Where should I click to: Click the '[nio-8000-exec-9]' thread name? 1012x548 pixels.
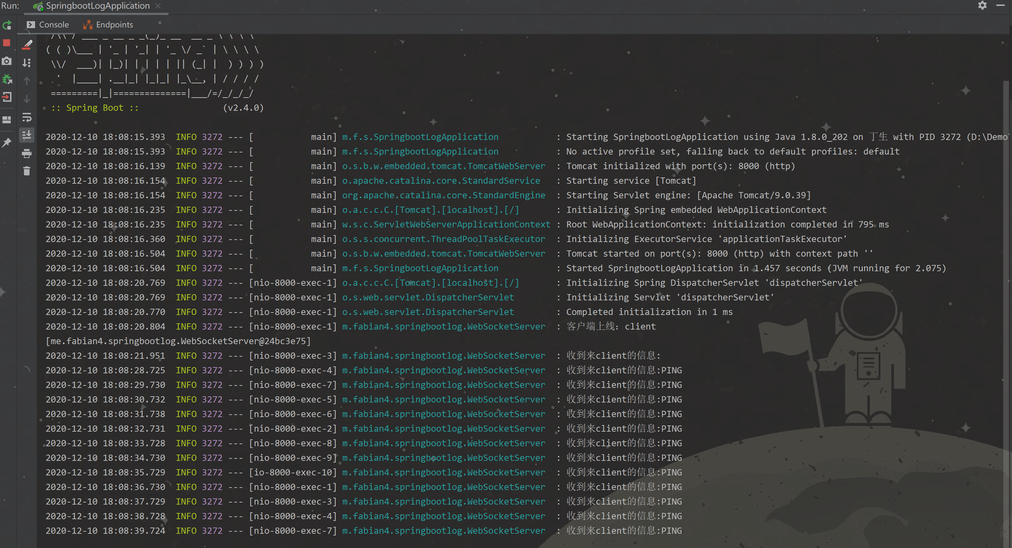pos(293,458)
